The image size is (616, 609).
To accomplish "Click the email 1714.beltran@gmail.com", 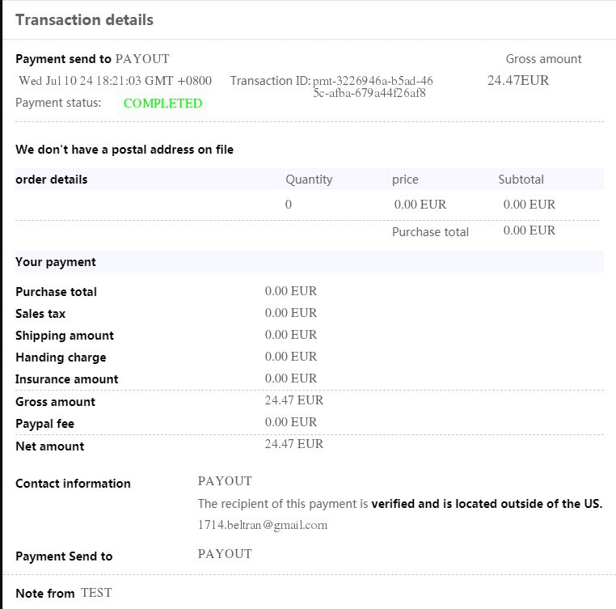I will [263, 525].
